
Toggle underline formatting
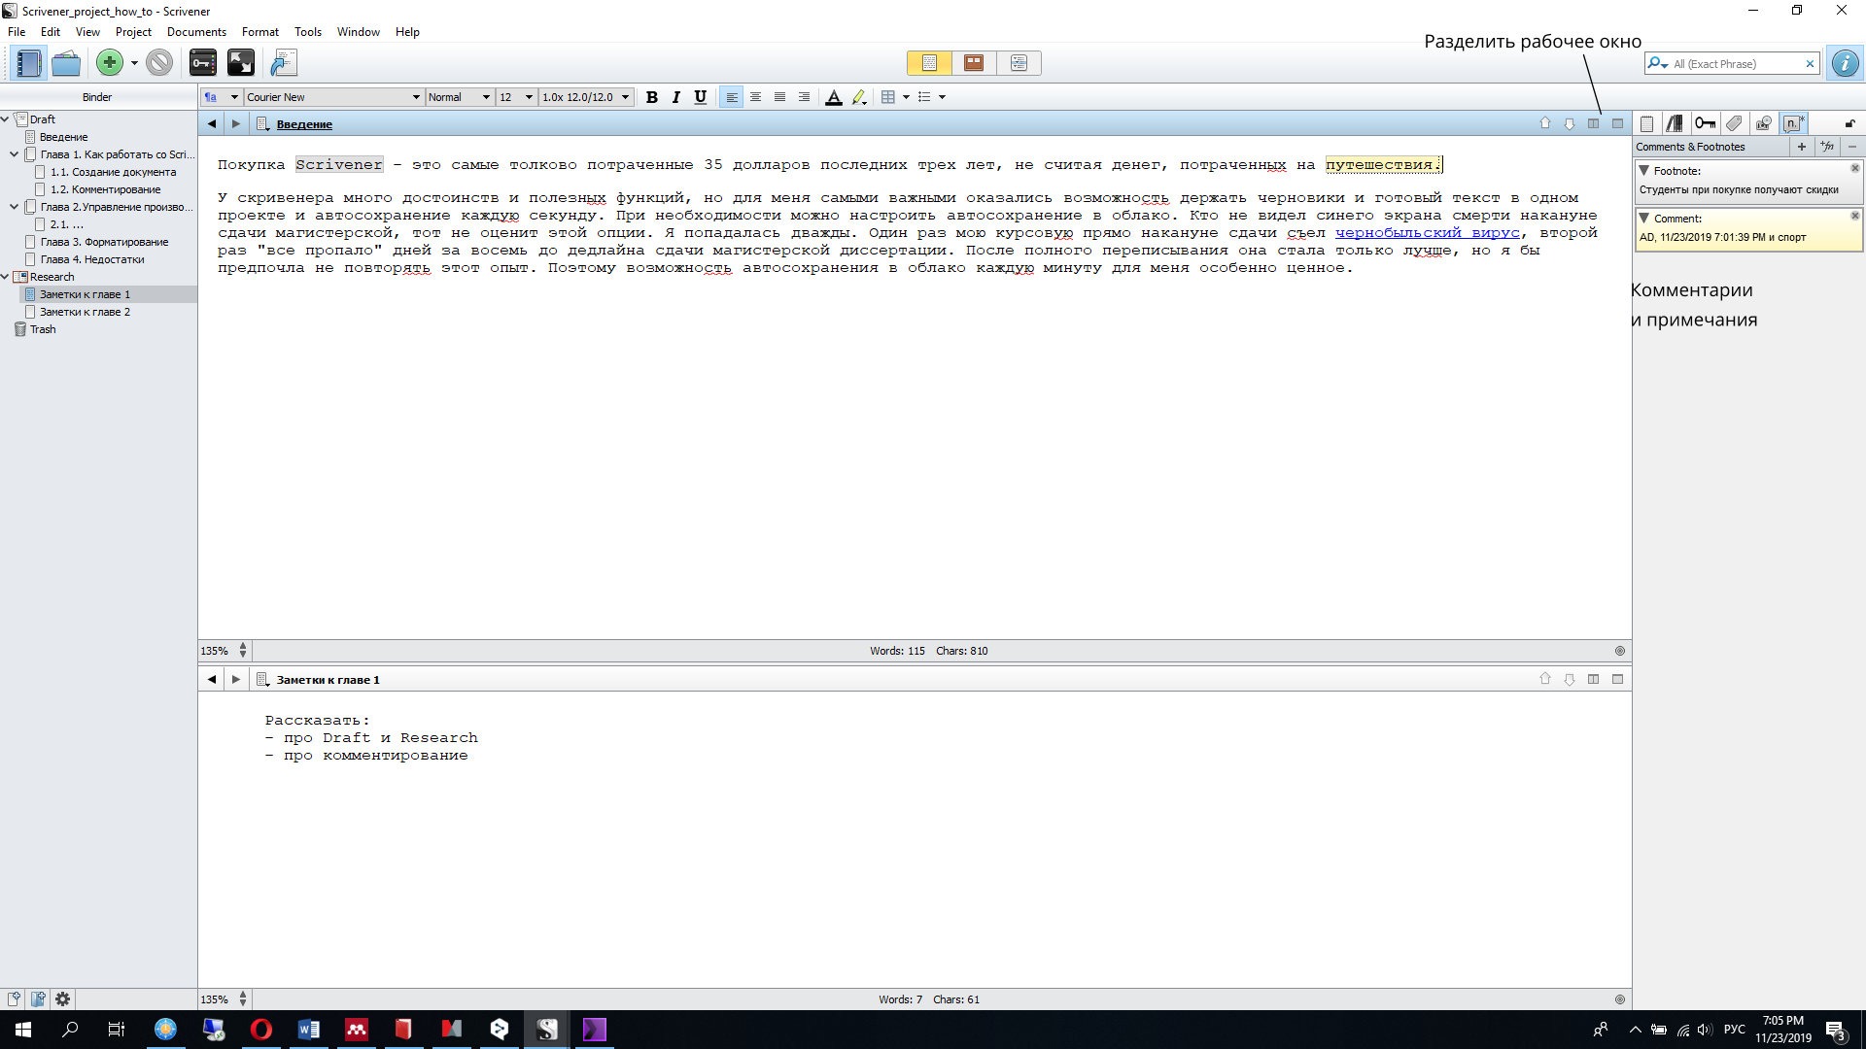(700, 97)
